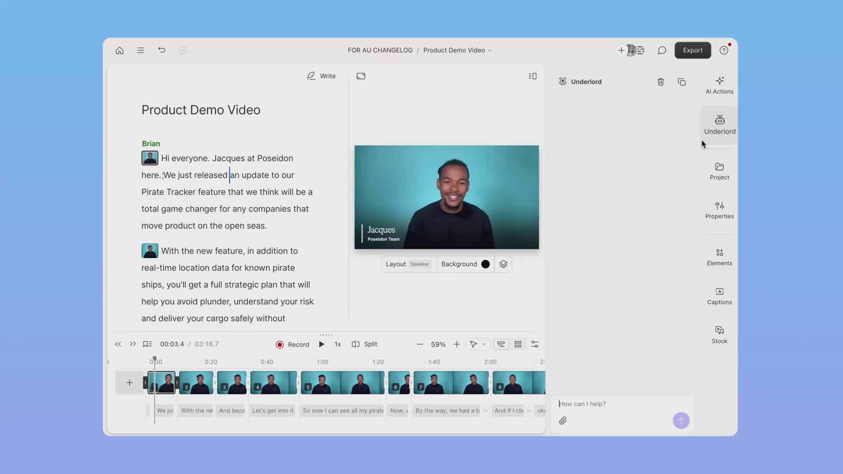
Task: Open the Elements panel
Action: (719, 257)
